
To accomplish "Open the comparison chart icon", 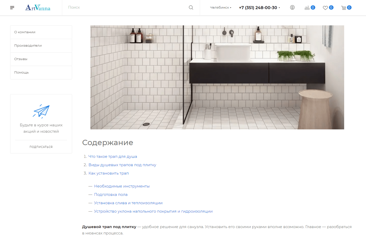I will pyautogui.click(x=307, y=8).
